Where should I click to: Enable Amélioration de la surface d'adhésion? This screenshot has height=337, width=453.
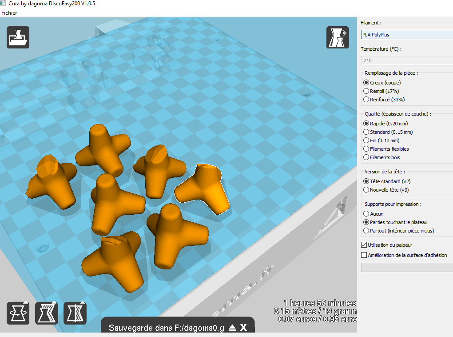[x=404, y=255]
